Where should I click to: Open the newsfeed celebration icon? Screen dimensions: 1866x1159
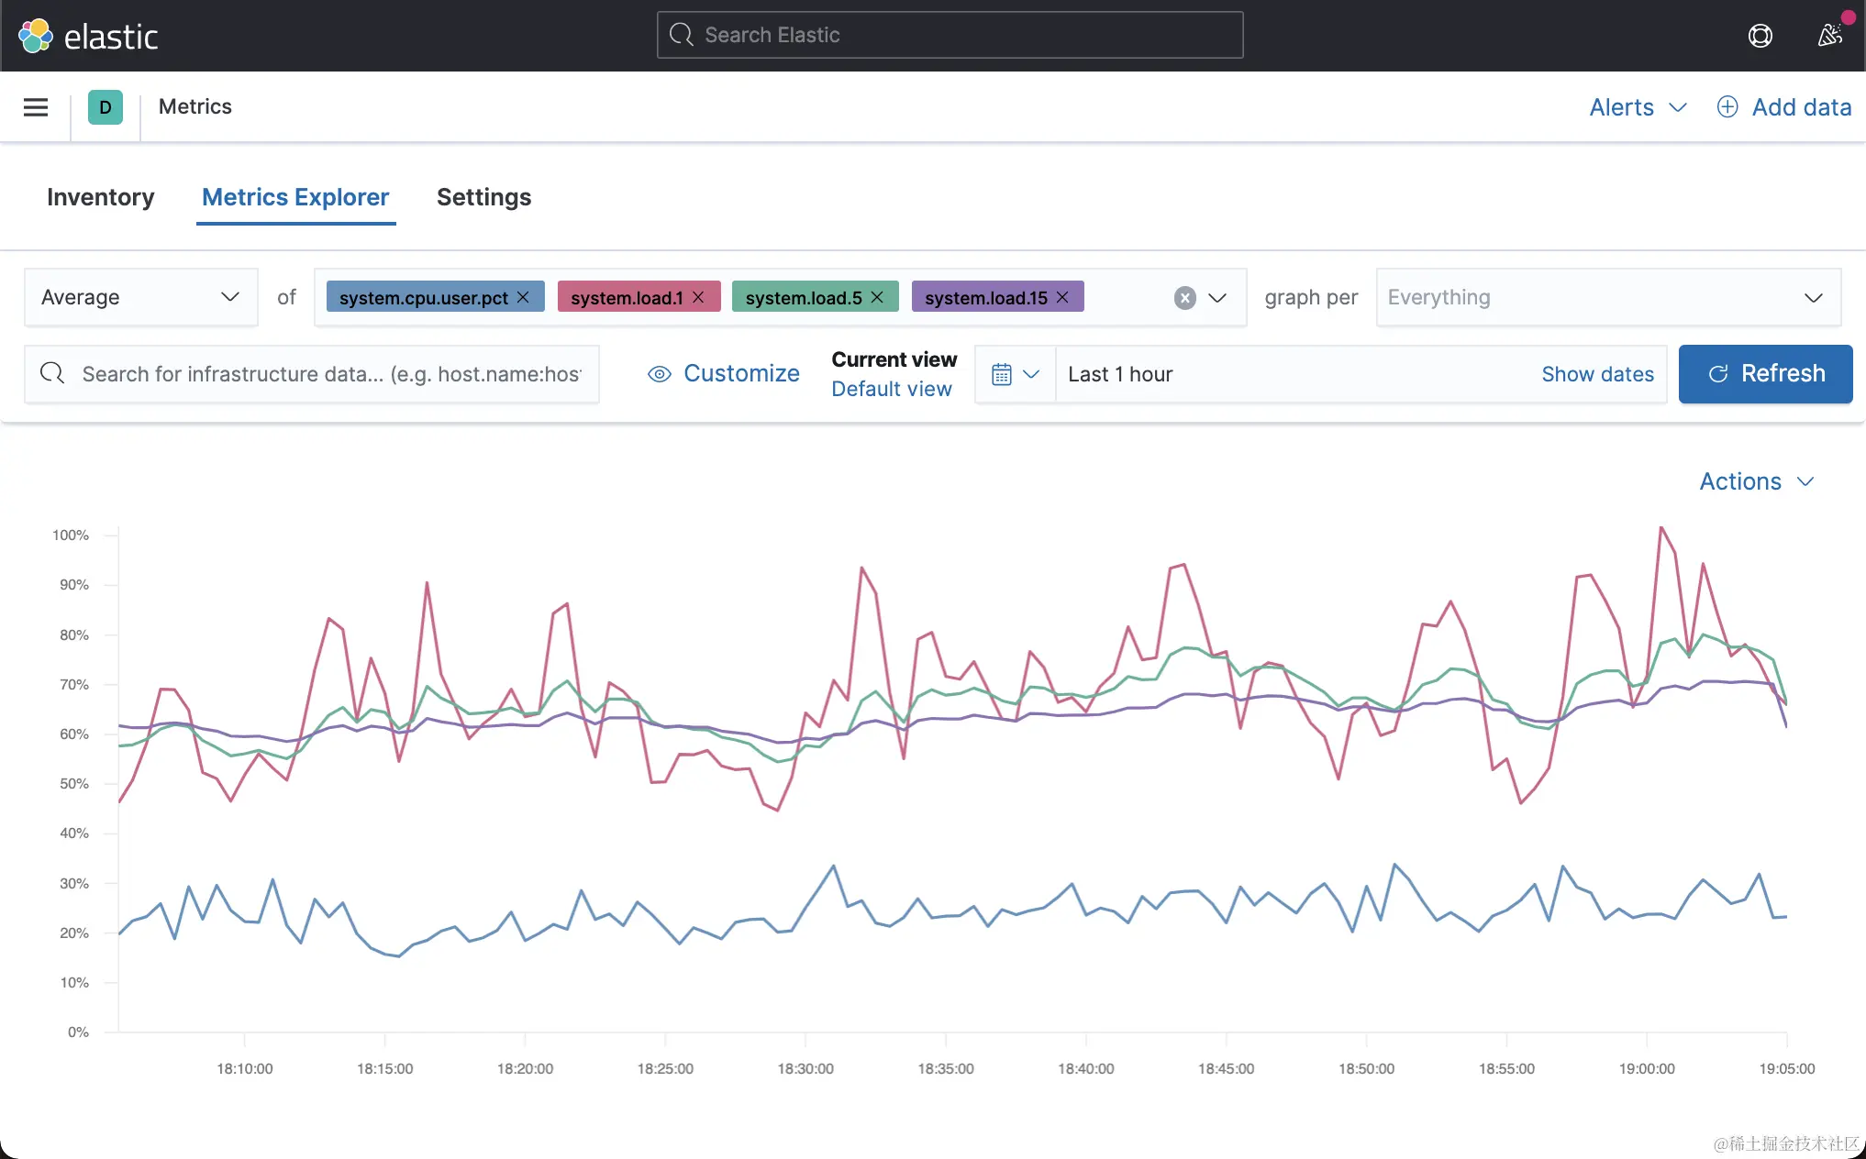pos(1829,36)
